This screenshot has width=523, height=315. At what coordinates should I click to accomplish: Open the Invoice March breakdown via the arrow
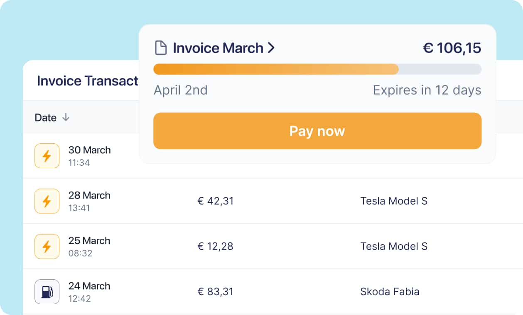[x=272, y=48]
